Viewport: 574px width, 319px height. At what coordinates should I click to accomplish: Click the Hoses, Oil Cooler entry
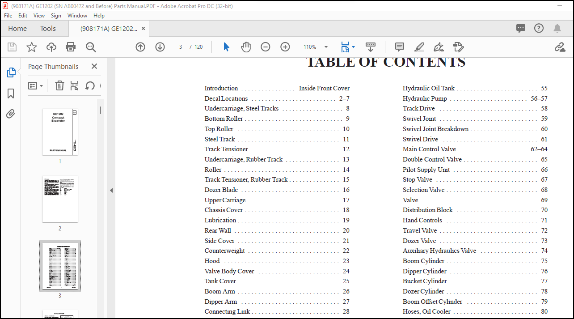click(475, 311)
